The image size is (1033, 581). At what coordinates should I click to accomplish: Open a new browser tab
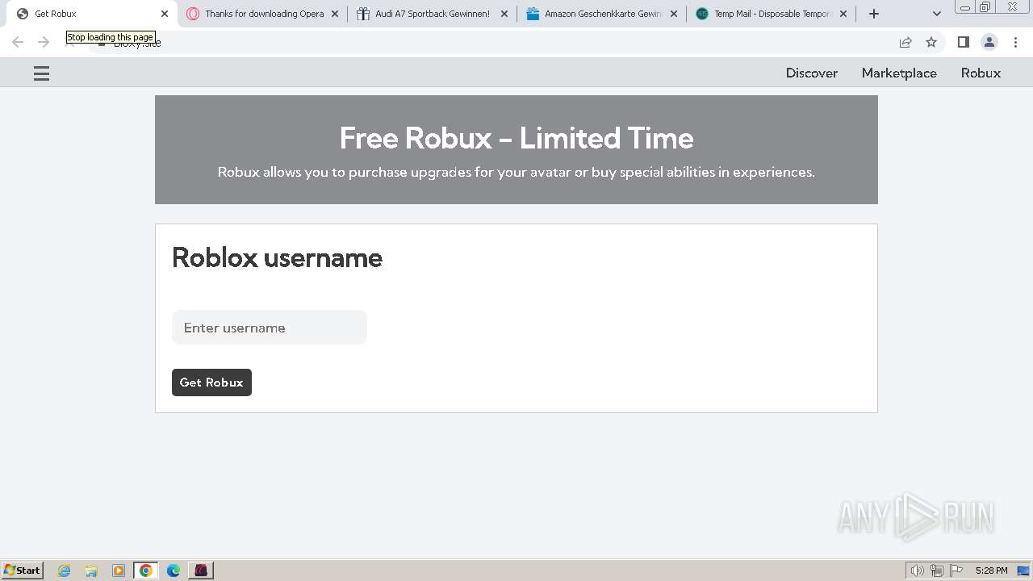pos(874,14)
